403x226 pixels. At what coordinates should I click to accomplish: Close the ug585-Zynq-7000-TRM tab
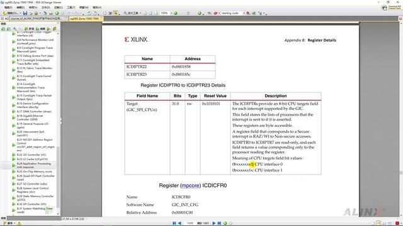pyautogui.click(x=101, y=18)
